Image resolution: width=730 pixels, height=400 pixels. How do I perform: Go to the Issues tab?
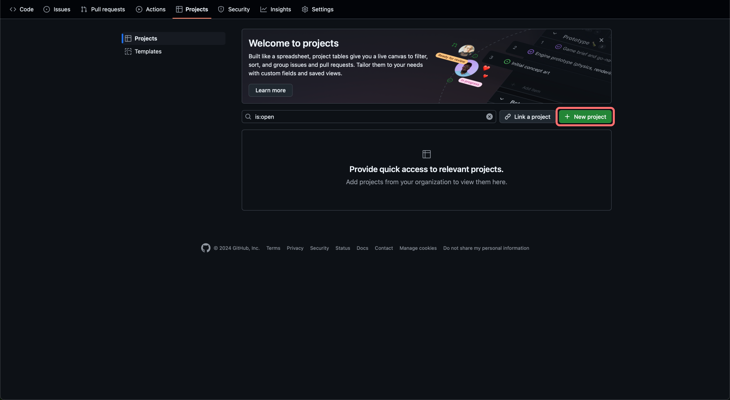pyautogui.click(x=57, y=9)
